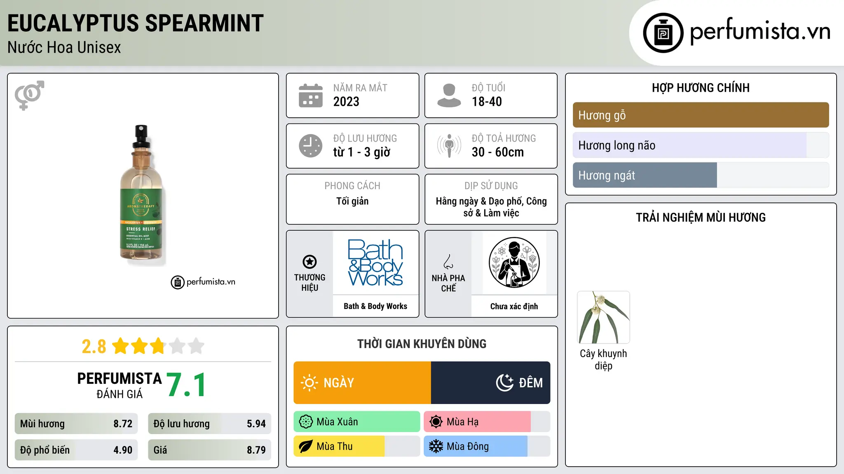Click the sun icon for Mùa Hạ

coord(436,422)
